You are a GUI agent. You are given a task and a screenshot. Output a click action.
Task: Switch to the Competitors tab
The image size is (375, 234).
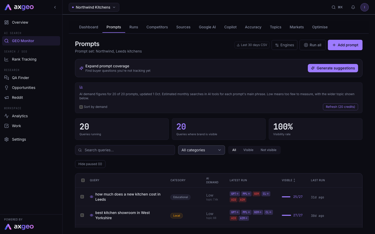pos(157,27)
